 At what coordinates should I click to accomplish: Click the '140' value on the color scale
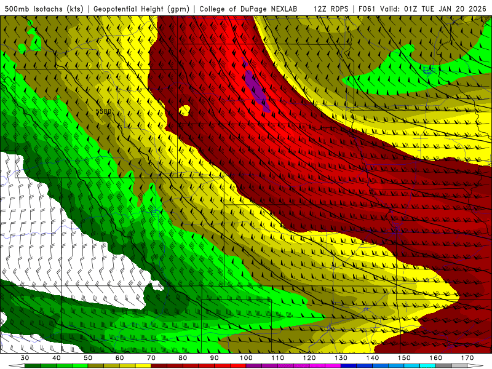[373, 358]
